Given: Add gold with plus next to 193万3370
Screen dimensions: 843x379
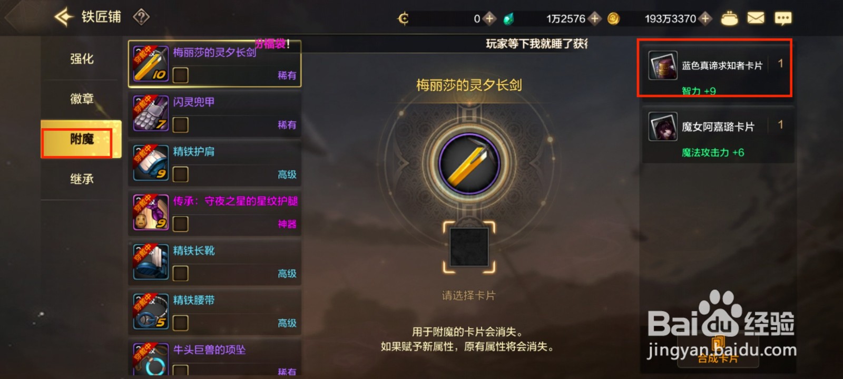Looking at the screenshot, I should pyautogui.click(x=705, y=19).
